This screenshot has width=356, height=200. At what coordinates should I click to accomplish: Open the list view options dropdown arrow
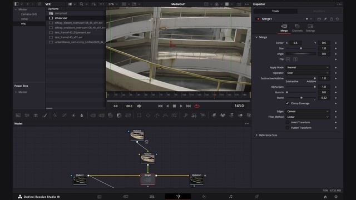(x=75, y=4)
